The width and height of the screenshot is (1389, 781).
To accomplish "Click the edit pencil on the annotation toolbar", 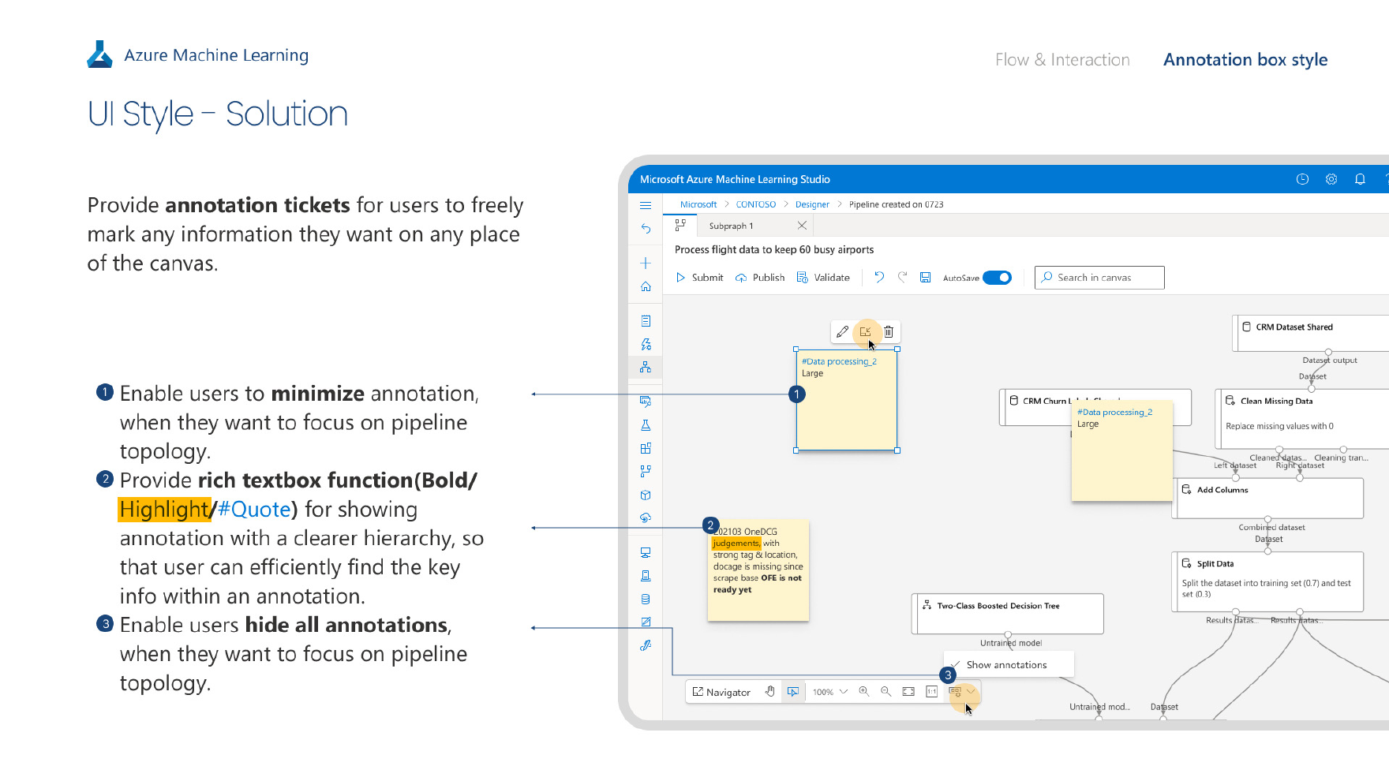I will click(x=842, y=332).
